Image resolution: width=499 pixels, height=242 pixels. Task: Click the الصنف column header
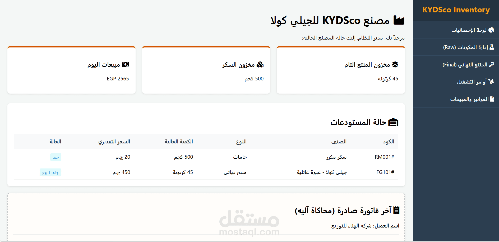coord(339,142)
